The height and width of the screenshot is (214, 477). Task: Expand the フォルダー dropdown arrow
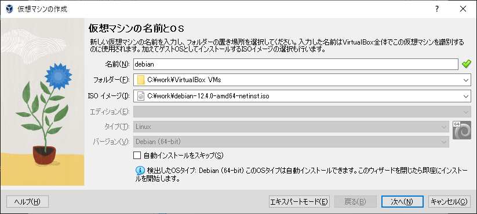(465, 80)
